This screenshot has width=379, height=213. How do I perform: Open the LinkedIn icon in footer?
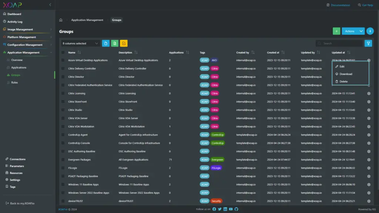(x=225, y=209)
